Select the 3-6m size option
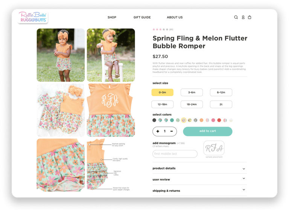This screenshot has width=289, height=212. [192, 92]
